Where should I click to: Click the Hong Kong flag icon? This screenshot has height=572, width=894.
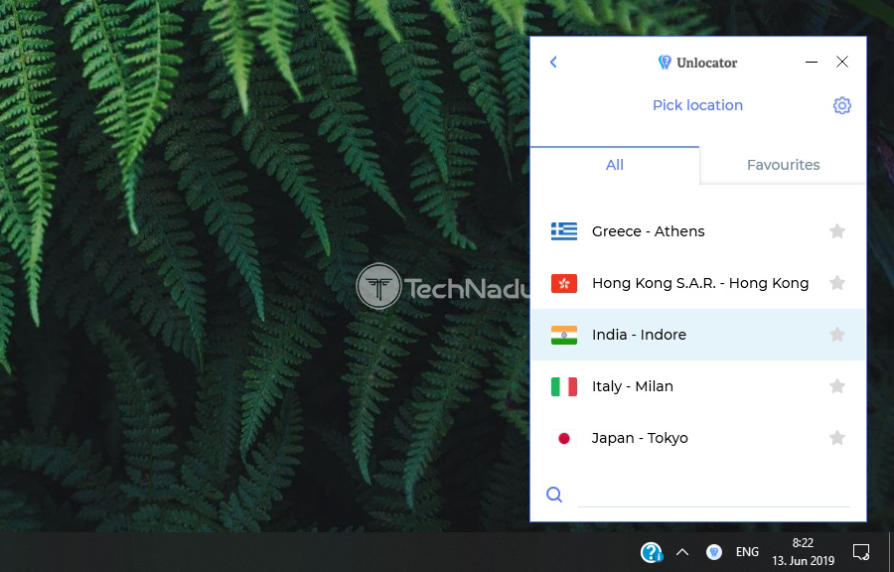click(x=564, y=283)
